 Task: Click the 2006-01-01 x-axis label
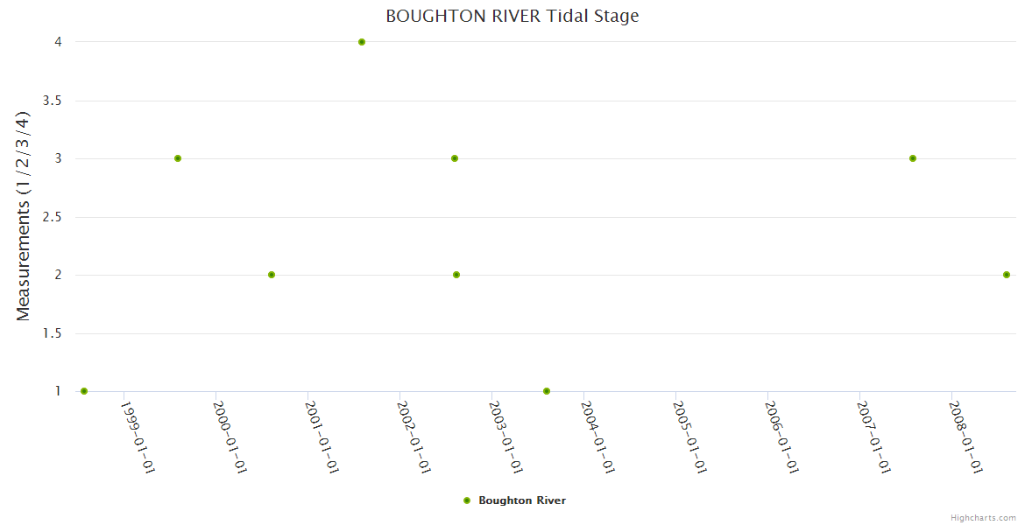782,437
